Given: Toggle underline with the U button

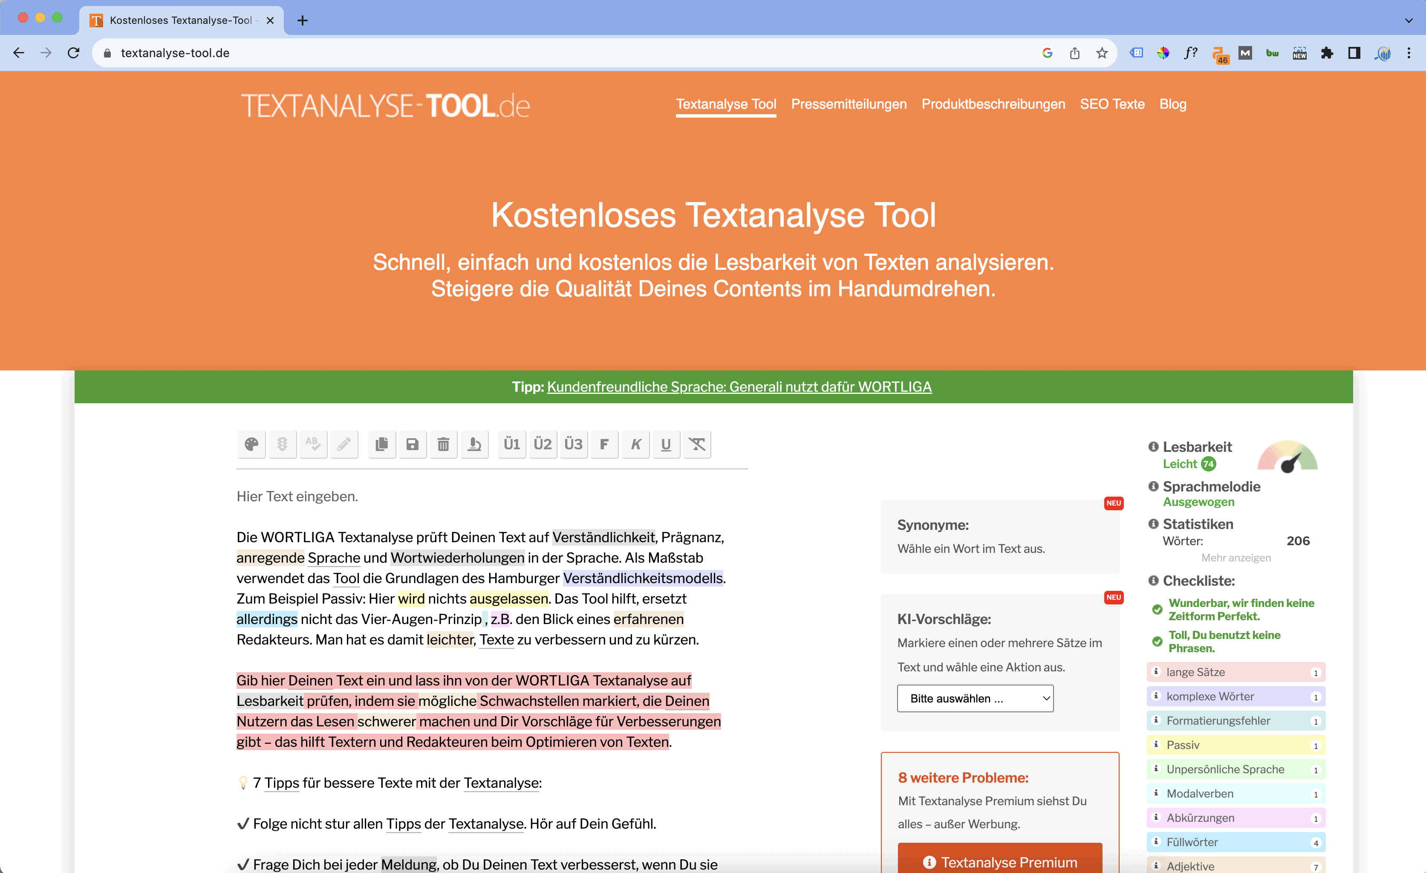Looking at the screenshot, I should pyautogui.click(x=666, y=444).
